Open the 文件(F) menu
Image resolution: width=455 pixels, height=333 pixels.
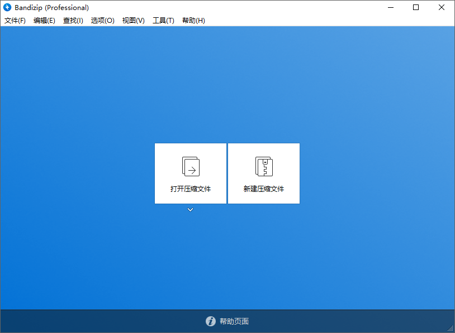pos(15,20)
